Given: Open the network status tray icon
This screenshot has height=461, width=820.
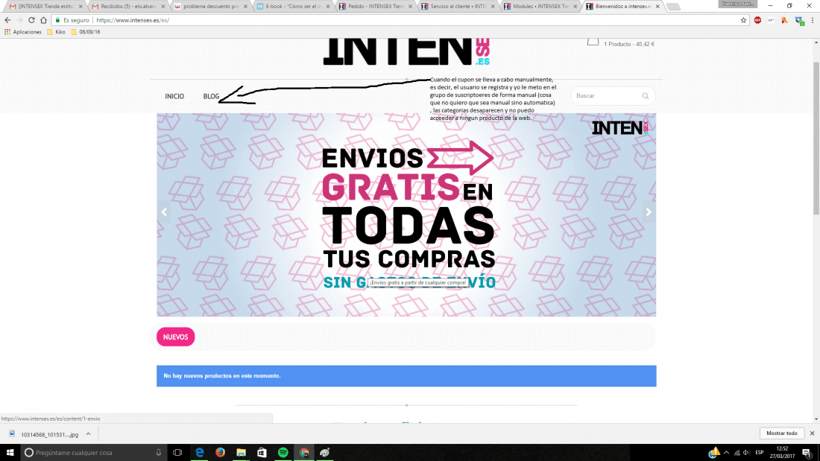Looking at the screenshot, I should pos(737,453).
